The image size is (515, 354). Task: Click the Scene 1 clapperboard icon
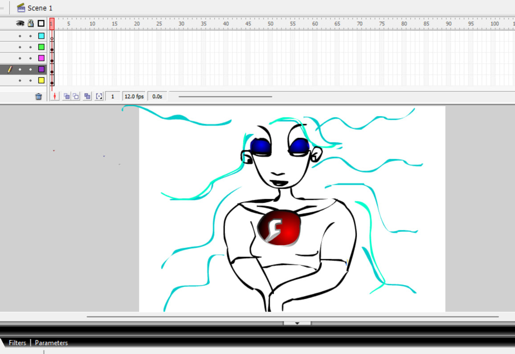click(x=21, y=8)
